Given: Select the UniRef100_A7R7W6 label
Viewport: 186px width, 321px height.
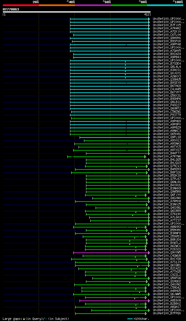Looking at the screenshot, I should point(167,156).
